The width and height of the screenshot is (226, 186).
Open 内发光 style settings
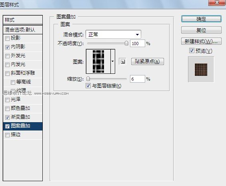tap(18, 64)
